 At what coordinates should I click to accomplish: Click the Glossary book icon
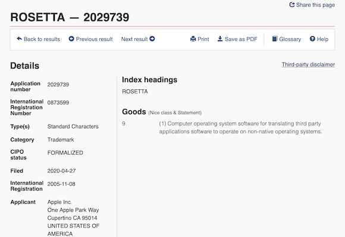[275, 39]
